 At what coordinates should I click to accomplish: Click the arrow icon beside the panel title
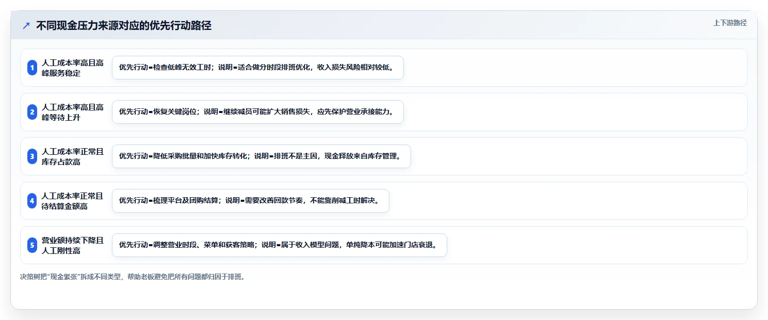[26, 26]
